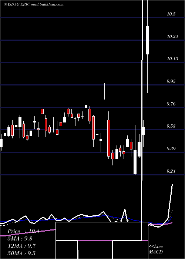Click the 9.58 price axis label
The image size is (185, 259).
tap(172, 126)
